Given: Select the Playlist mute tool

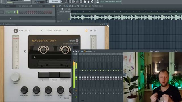Looking at the screenshot, I should [x=73, y=6].
